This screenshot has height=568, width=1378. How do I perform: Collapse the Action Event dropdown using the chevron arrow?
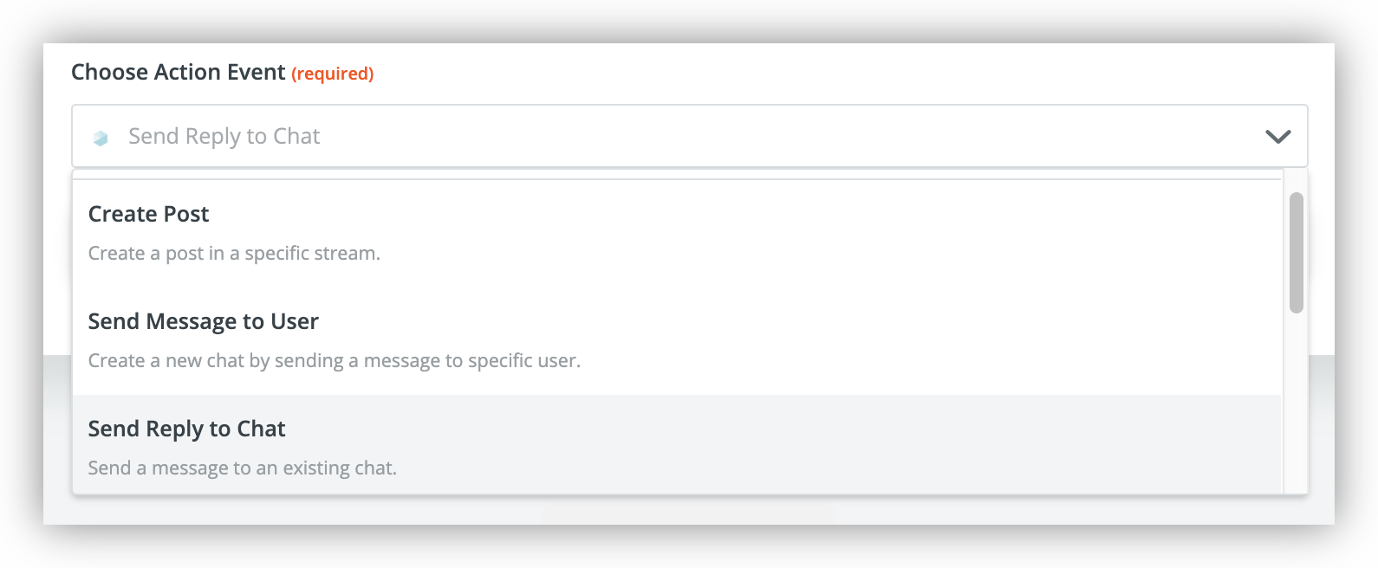point(1278,137)
